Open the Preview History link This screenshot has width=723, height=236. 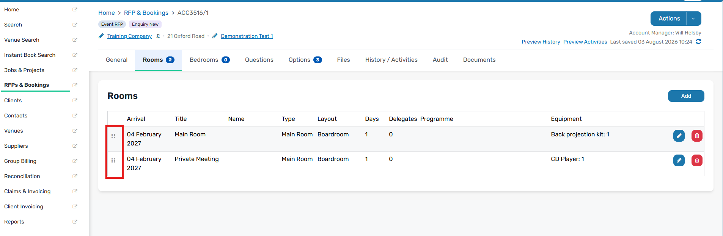pyautogui.click(x=541, y=42)
